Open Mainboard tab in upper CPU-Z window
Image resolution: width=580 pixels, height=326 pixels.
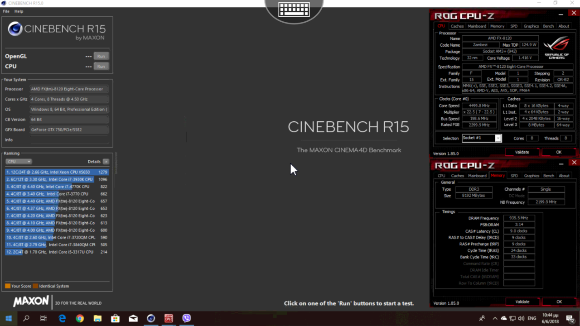point(477,26)
